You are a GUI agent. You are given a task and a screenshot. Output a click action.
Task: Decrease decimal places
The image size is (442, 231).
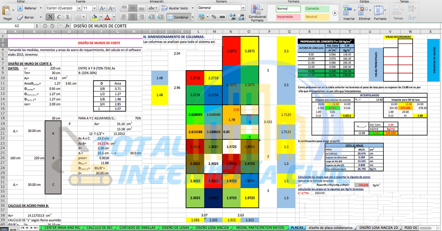click(241, 17)
